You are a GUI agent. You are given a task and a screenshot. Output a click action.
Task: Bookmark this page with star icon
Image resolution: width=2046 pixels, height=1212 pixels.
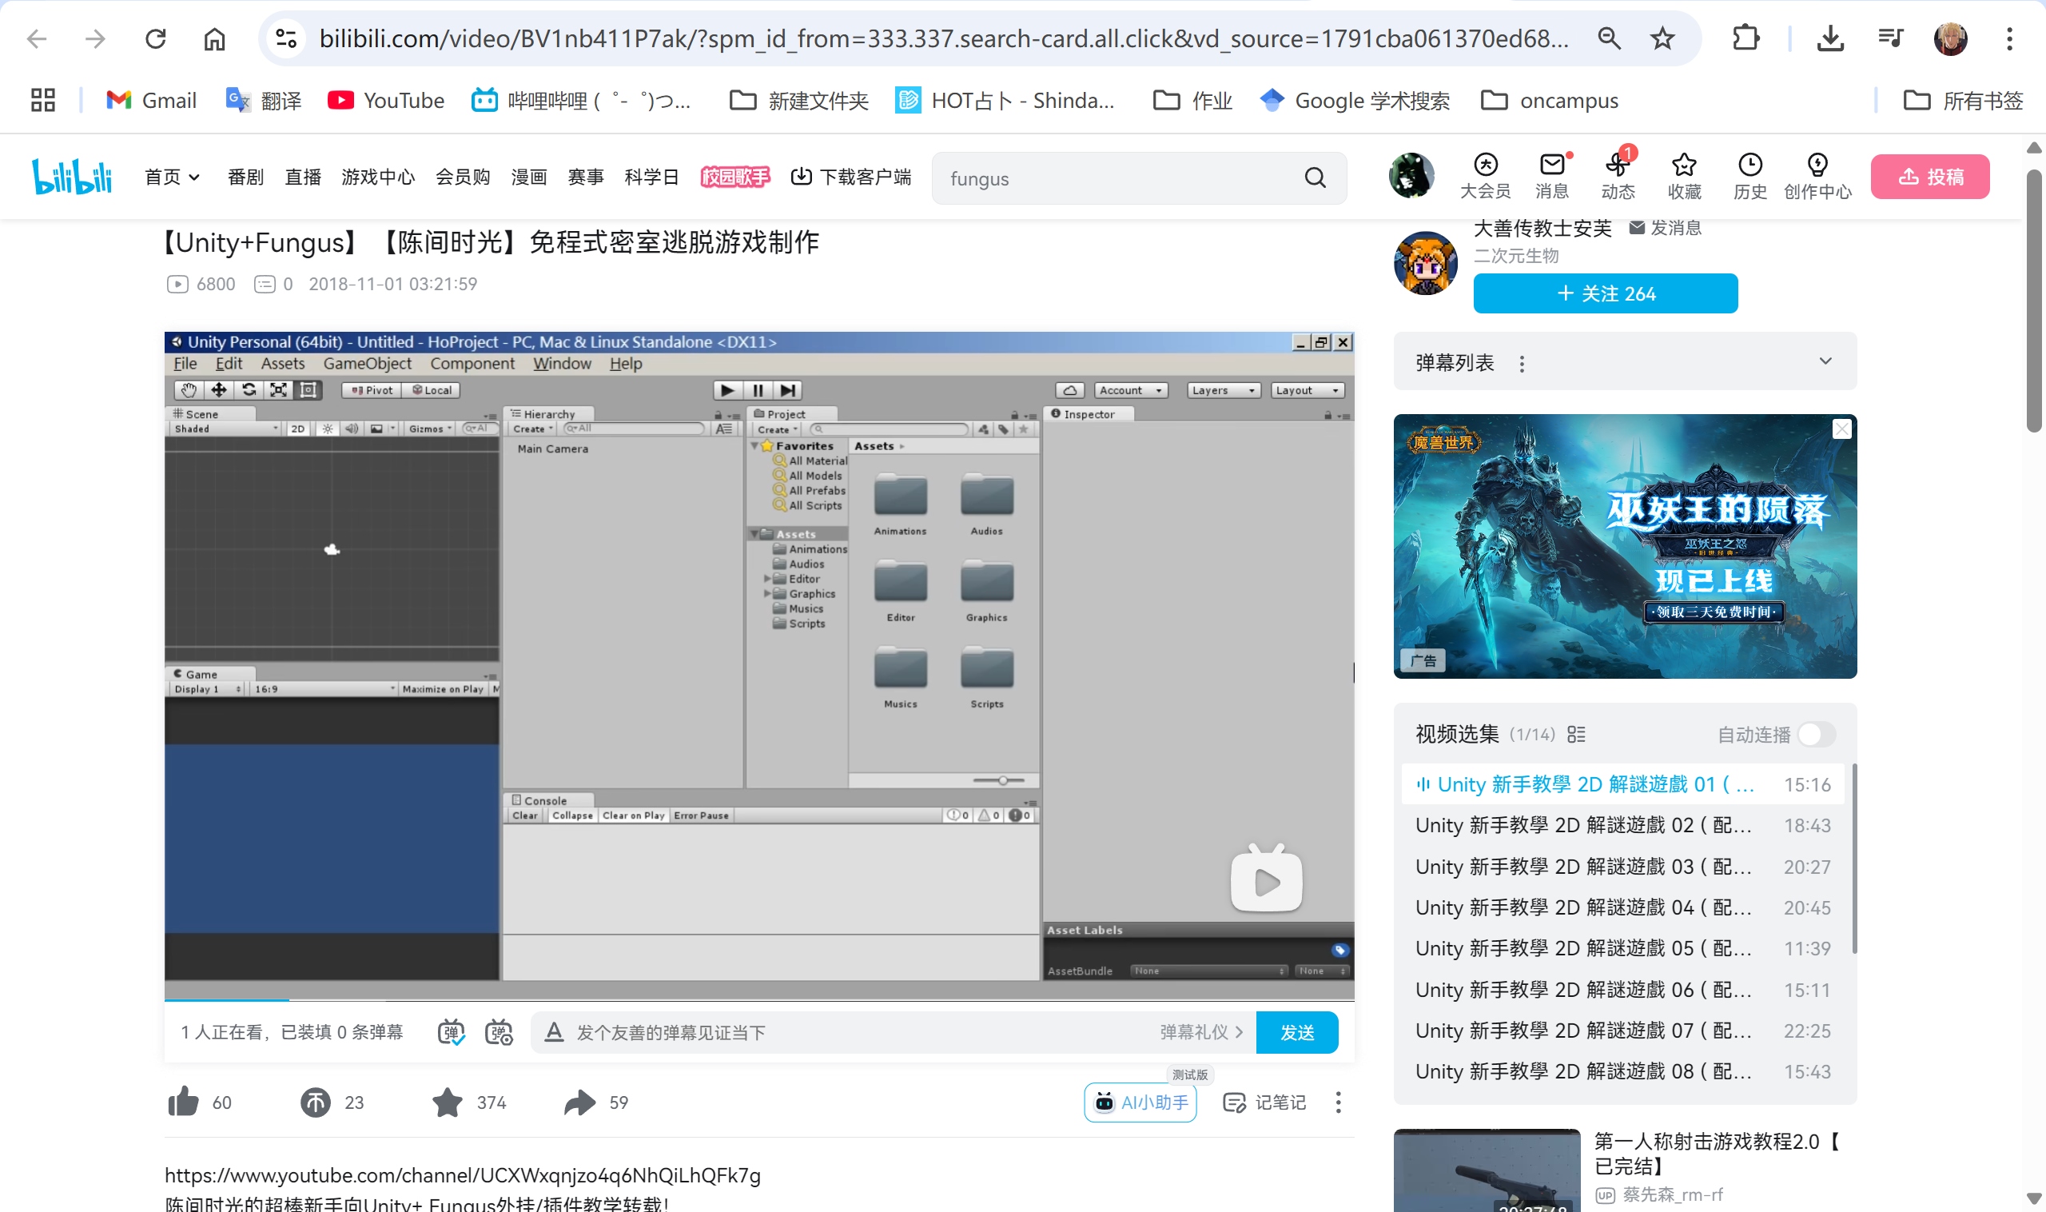(1662, 38)
